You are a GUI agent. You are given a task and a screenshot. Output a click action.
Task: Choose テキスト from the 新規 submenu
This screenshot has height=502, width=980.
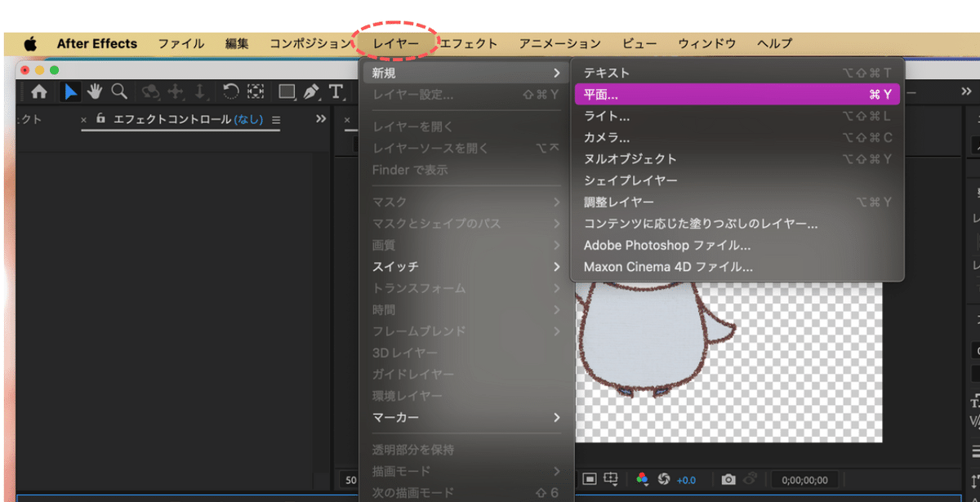pos(737,73)
